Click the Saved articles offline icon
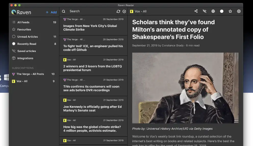Image resolution: width=253 pixels, height=146 pixels. point(14,51)
